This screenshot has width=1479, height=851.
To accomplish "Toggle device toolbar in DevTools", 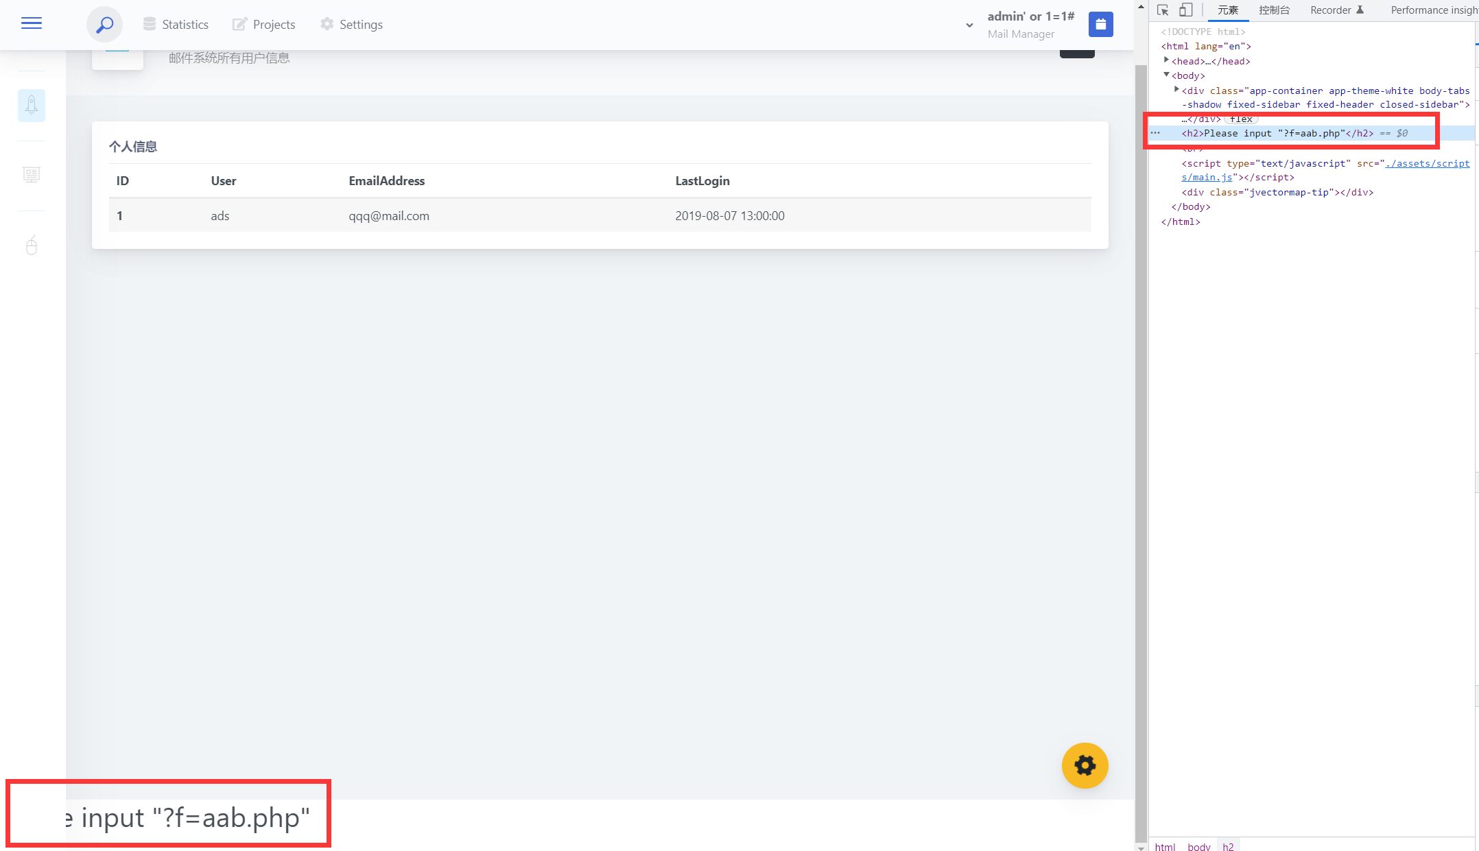I will click(1185, 10).
